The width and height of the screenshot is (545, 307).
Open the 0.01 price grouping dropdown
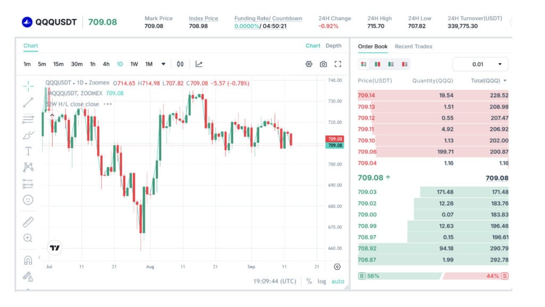(481, 64)
